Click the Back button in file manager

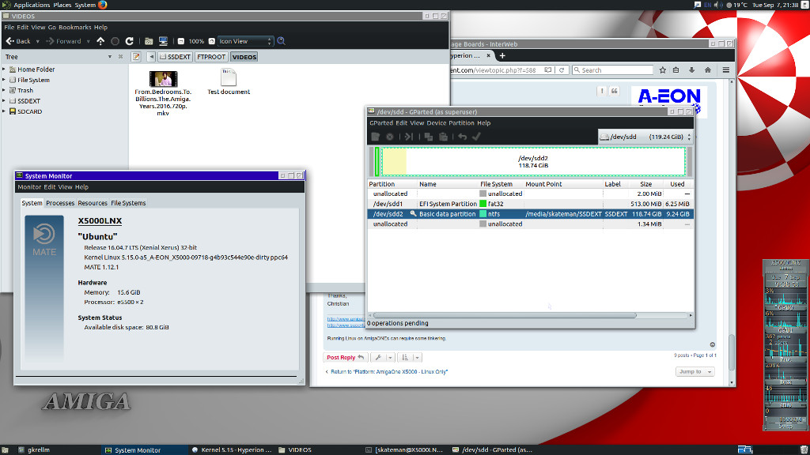tap(19, 41)
